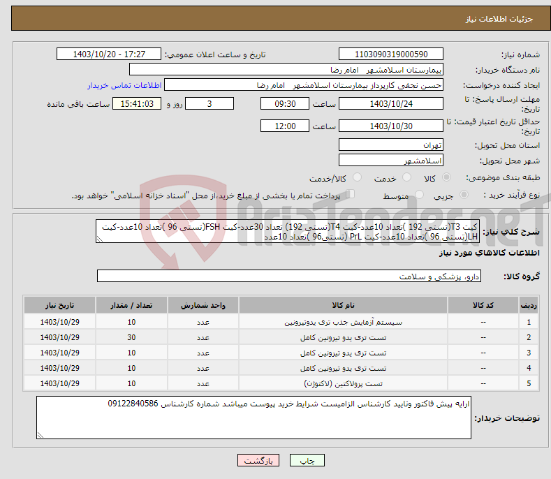This screenshot has width=551, height=479.
Task: Click the کد کالا column header
Action: (483, 305)
